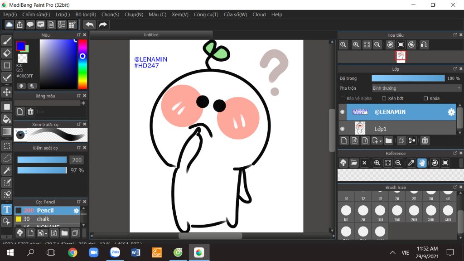Screen dimensions: 464x261
Task: Select the Move tool
Action: [7, 92]
